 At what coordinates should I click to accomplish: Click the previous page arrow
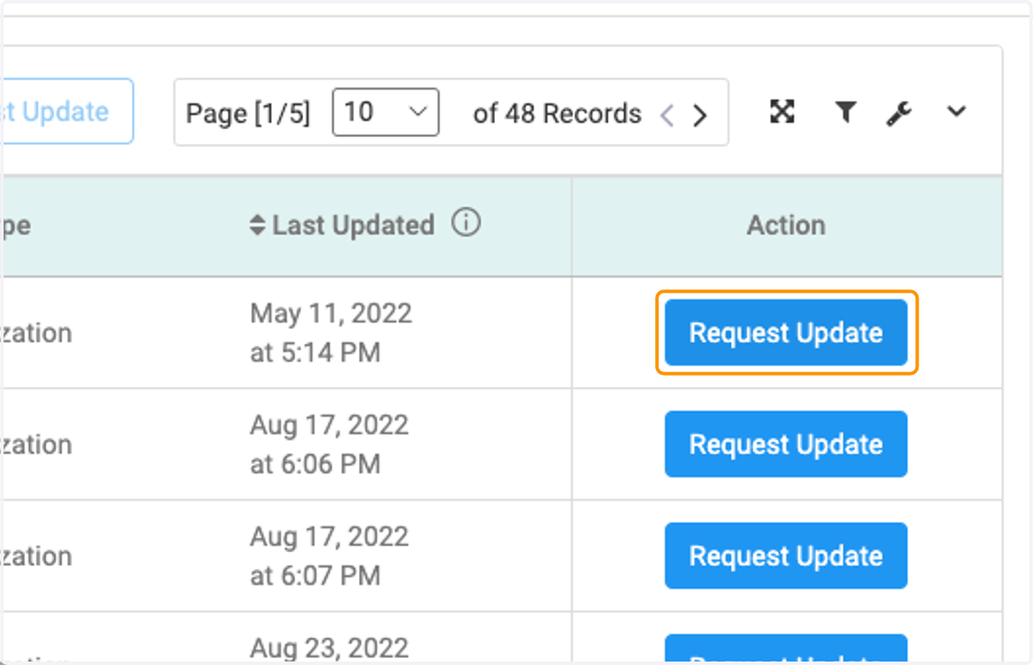point(666,115)
